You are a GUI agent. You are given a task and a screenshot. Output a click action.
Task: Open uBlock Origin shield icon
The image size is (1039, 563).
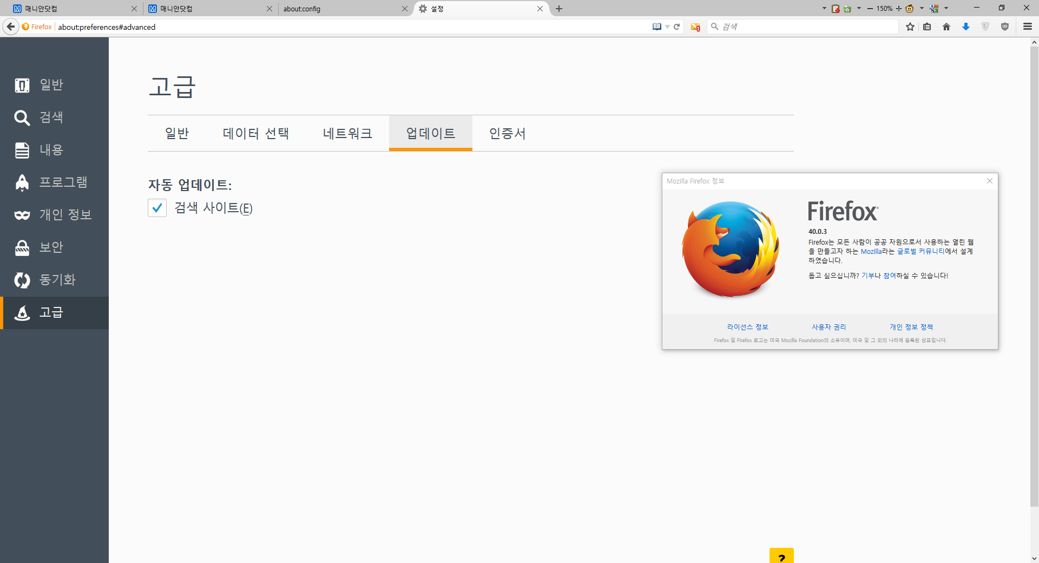click(x=1005, y=27)
